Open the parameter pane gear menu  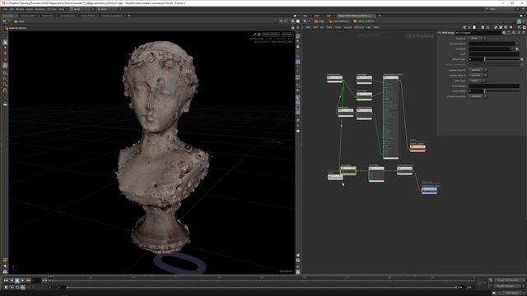[504, 33]
